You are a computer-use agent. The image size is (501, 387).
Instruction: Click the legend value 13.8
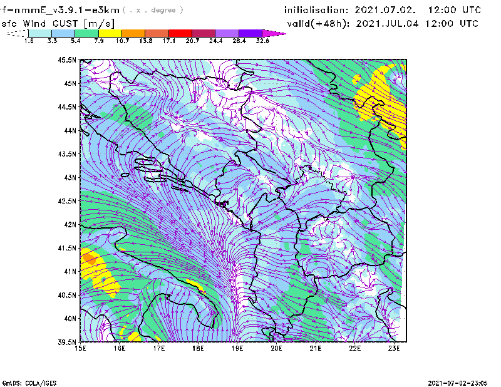point(146,41)
